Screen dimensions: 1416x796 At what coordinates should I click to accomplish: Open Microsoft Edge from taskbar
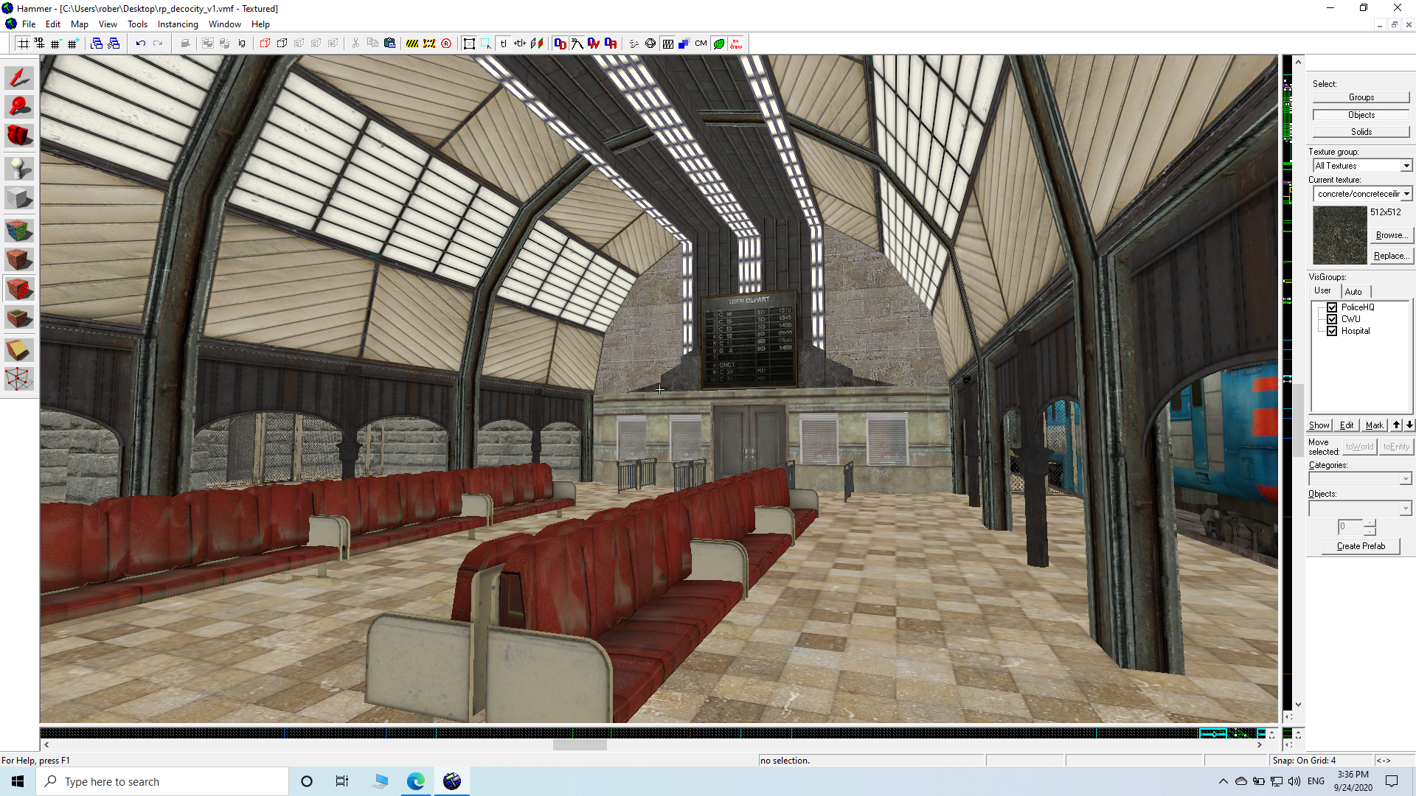tap(416, 781)
